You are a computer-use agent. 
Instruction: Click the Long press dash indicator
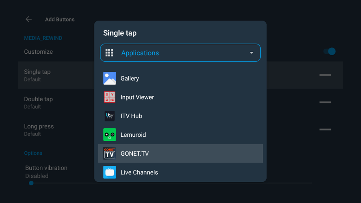tap(325, 130)
